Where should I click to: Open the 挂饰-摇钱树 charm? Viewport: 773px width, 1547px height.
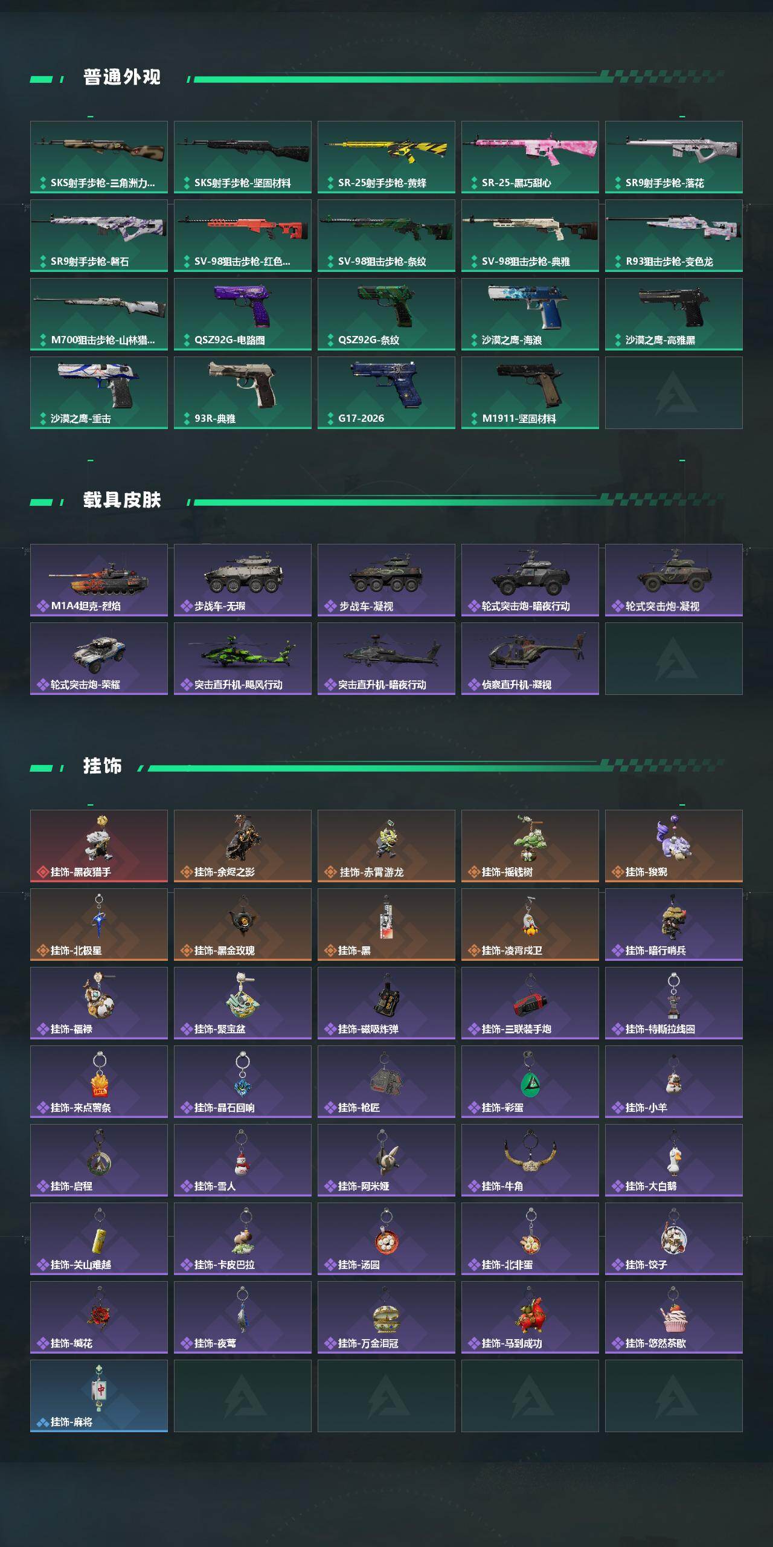point(530,846)
